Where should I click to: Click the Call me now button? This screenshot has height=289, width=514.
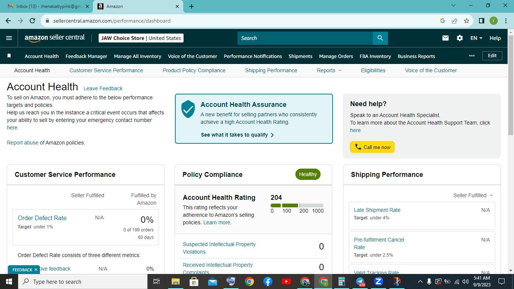click(372, 147)
